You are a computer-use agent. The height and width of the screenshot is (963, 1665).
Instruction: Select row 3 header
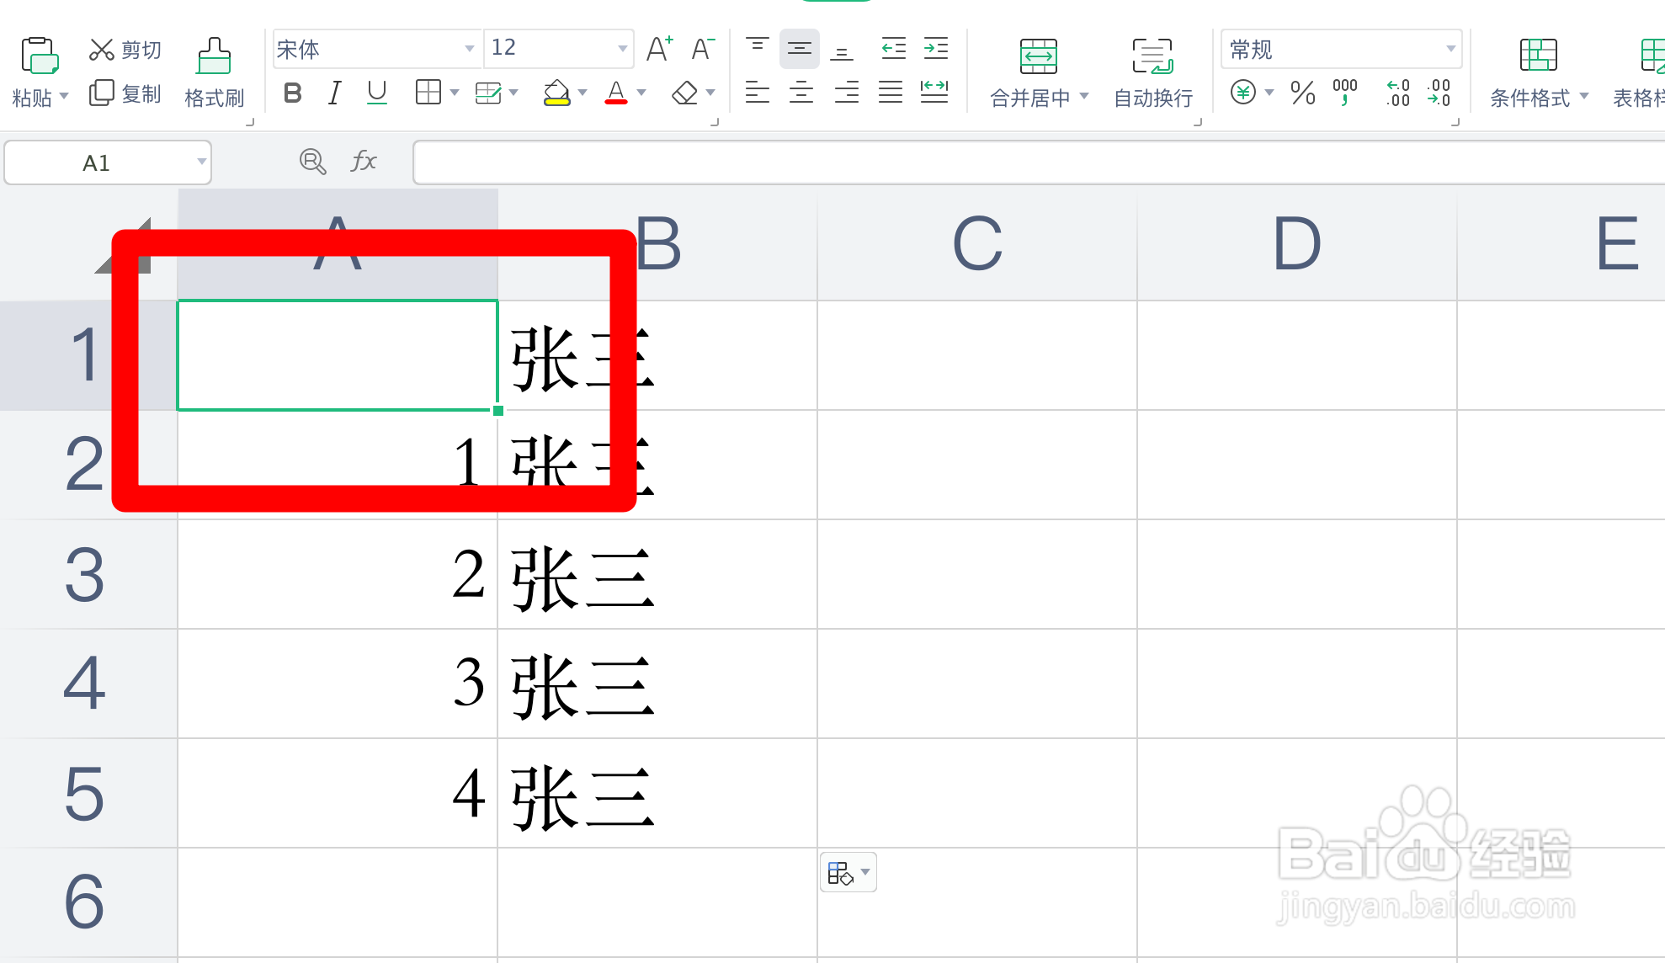point(85,574)
